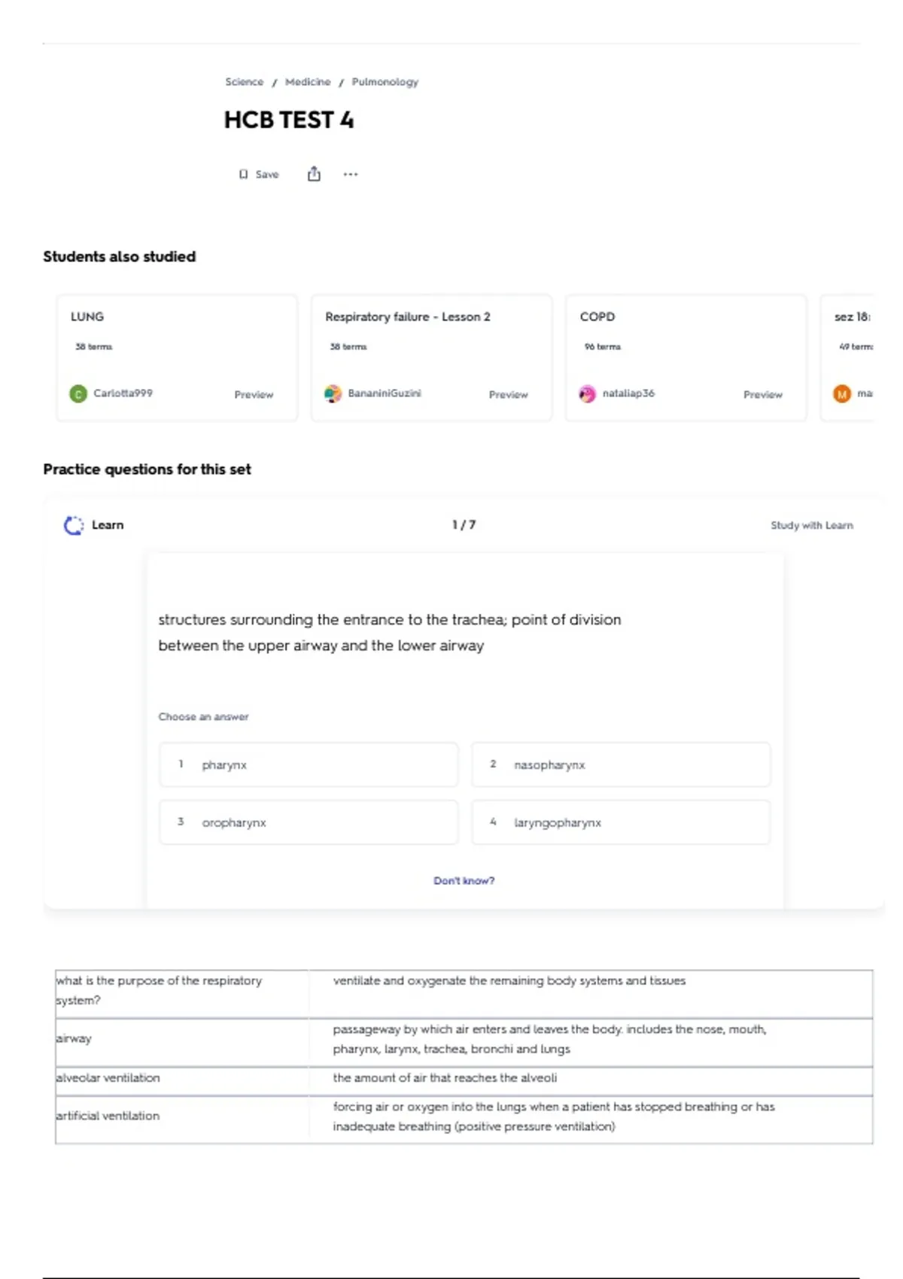This screenshot has height=1279, width=903.
Task: Click the Save bookmark icon
Action: (x=243, y=175)
